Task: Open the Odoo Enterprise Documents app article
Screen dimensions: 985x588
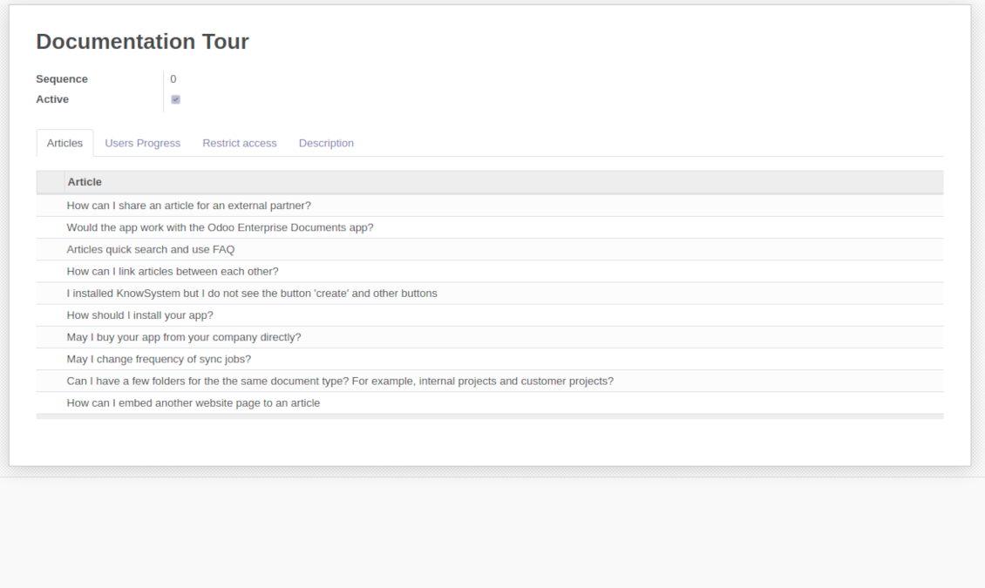Action: pos(490,227)
